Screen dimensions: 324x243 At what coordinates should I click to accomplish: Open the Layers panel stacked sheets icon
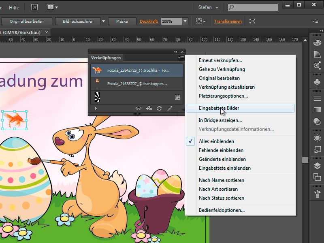(x=317, y=166)
